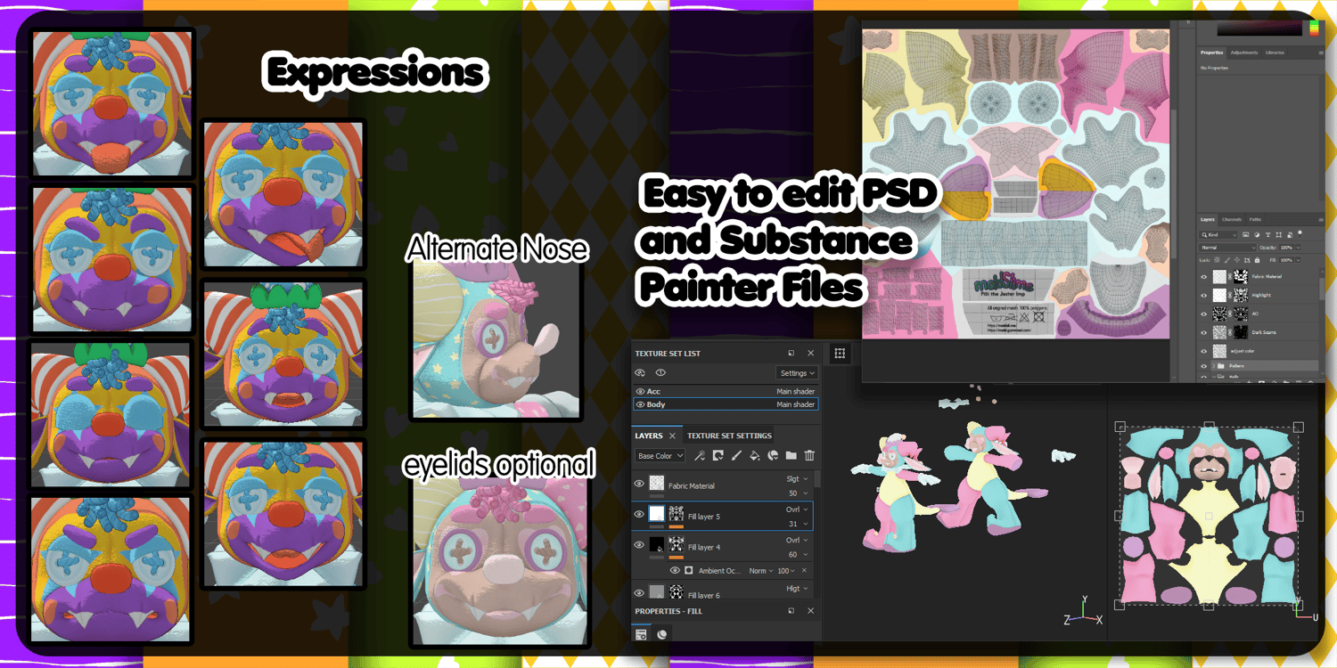
Task: Click the smart material icon in Layers
Action: point(773,456)
